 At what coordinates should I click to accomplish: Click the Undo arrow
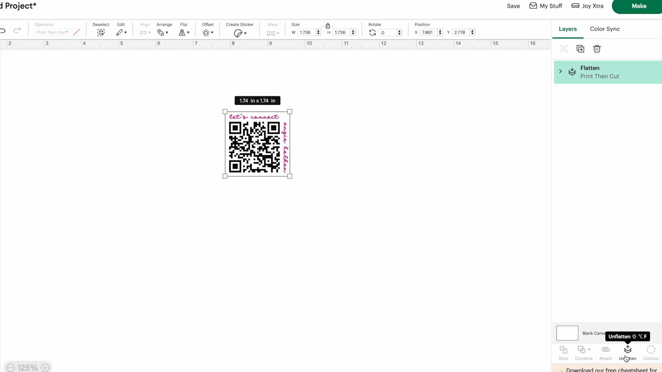[3, 30]
